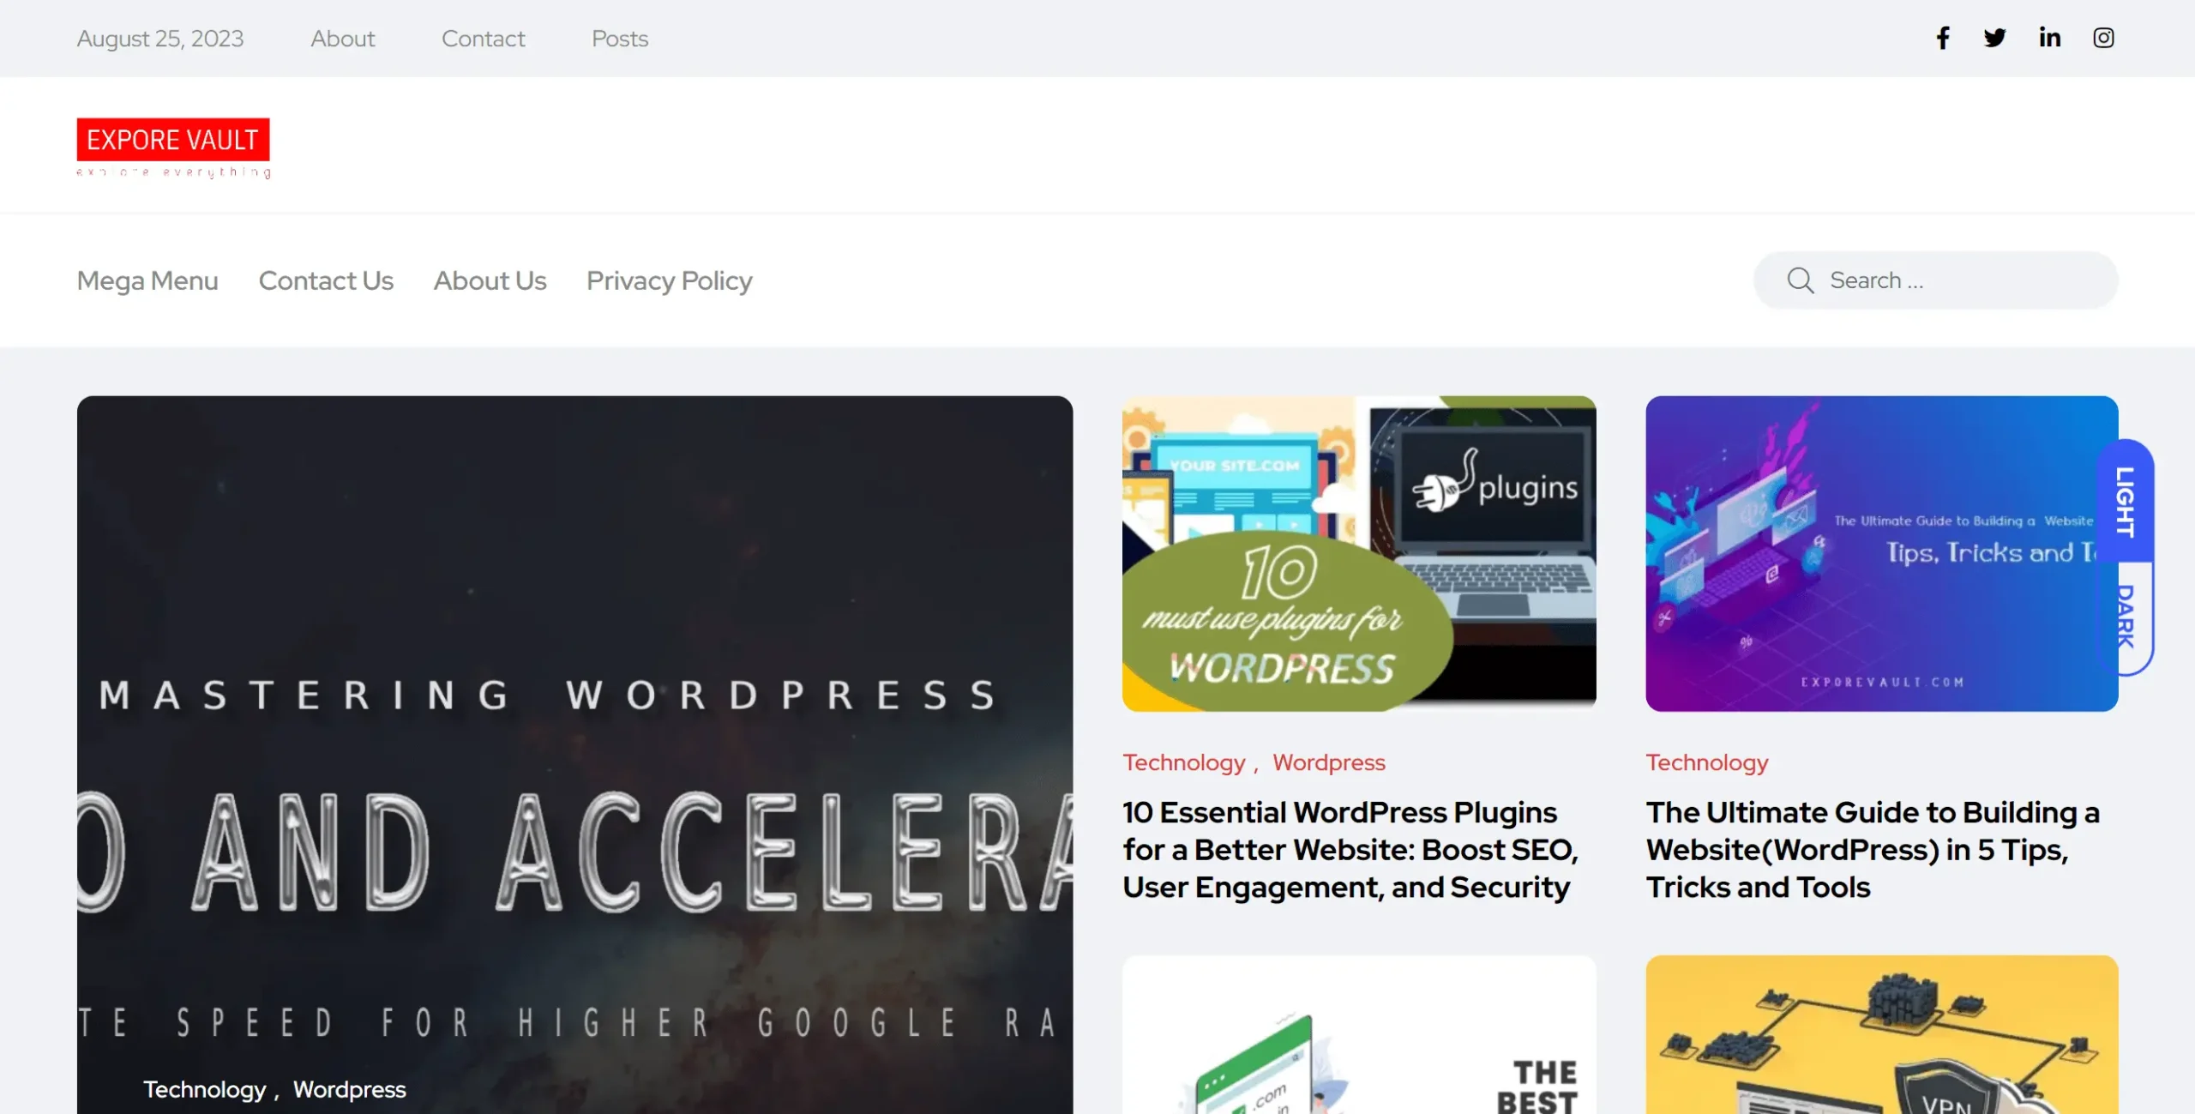Open the Tips, Tricks purple thumbnail

[1882, 553]
